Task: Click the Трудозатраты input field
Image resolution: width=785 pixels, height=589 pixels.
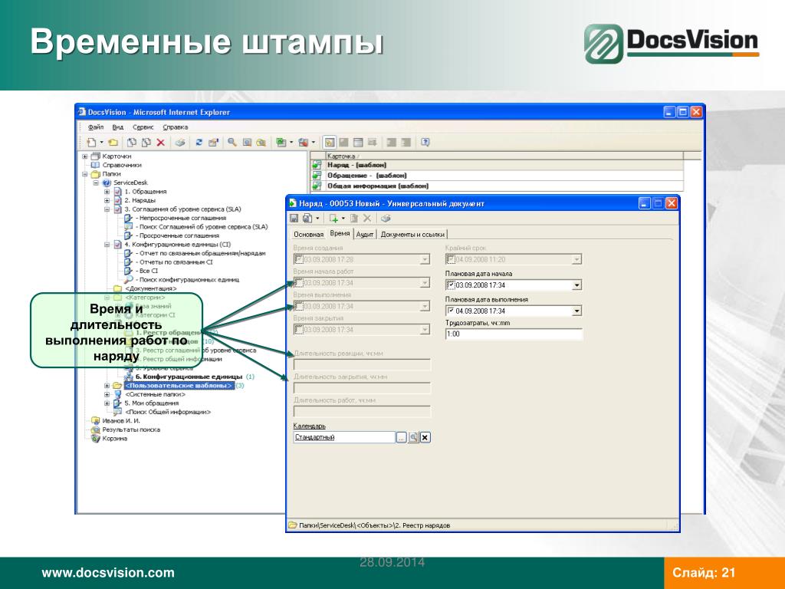Action: point(514,334)
